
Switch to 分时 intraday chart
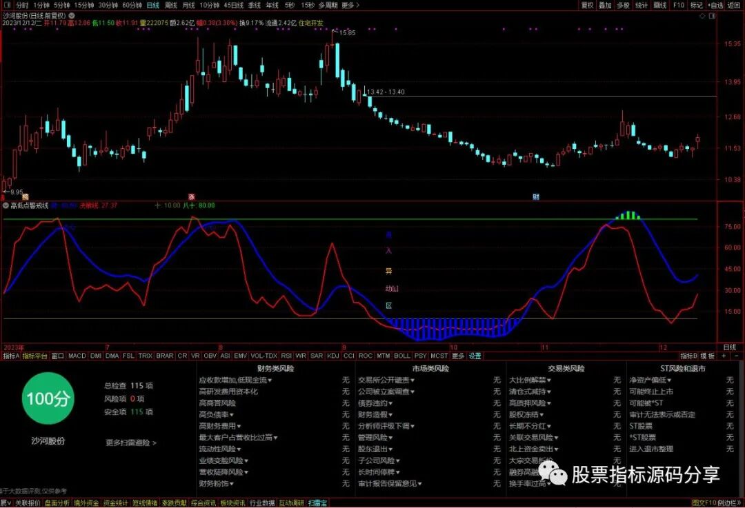coord(22,6)
